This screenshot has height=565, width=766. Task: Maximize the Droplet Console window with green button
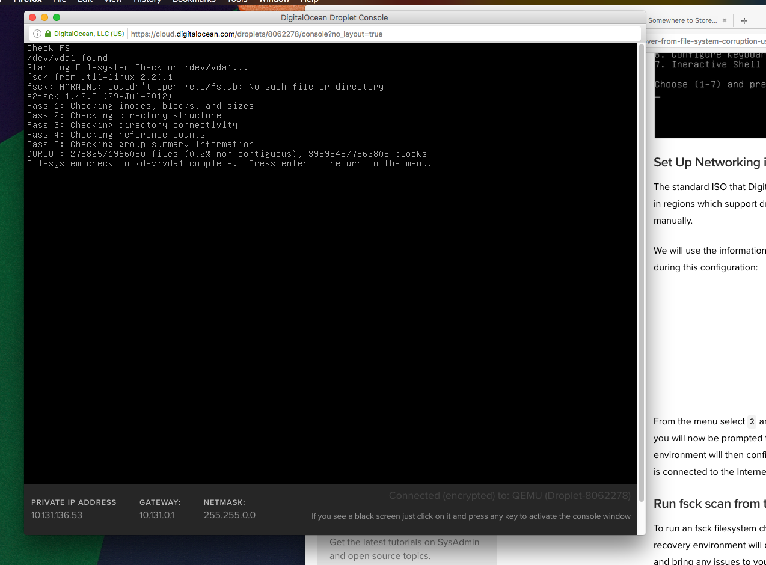[57, 17]
